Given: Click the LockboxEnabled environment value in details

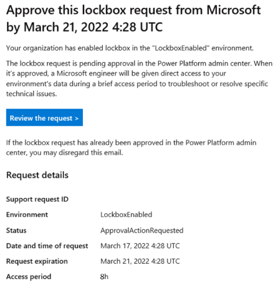Looking at the screenshot, I should click(x=127, y=214).
